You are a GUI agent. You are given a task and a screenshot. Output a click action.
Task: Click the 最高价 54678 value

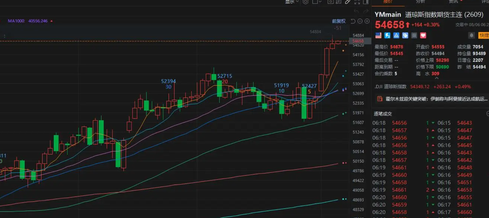click(x=396, y=47)
